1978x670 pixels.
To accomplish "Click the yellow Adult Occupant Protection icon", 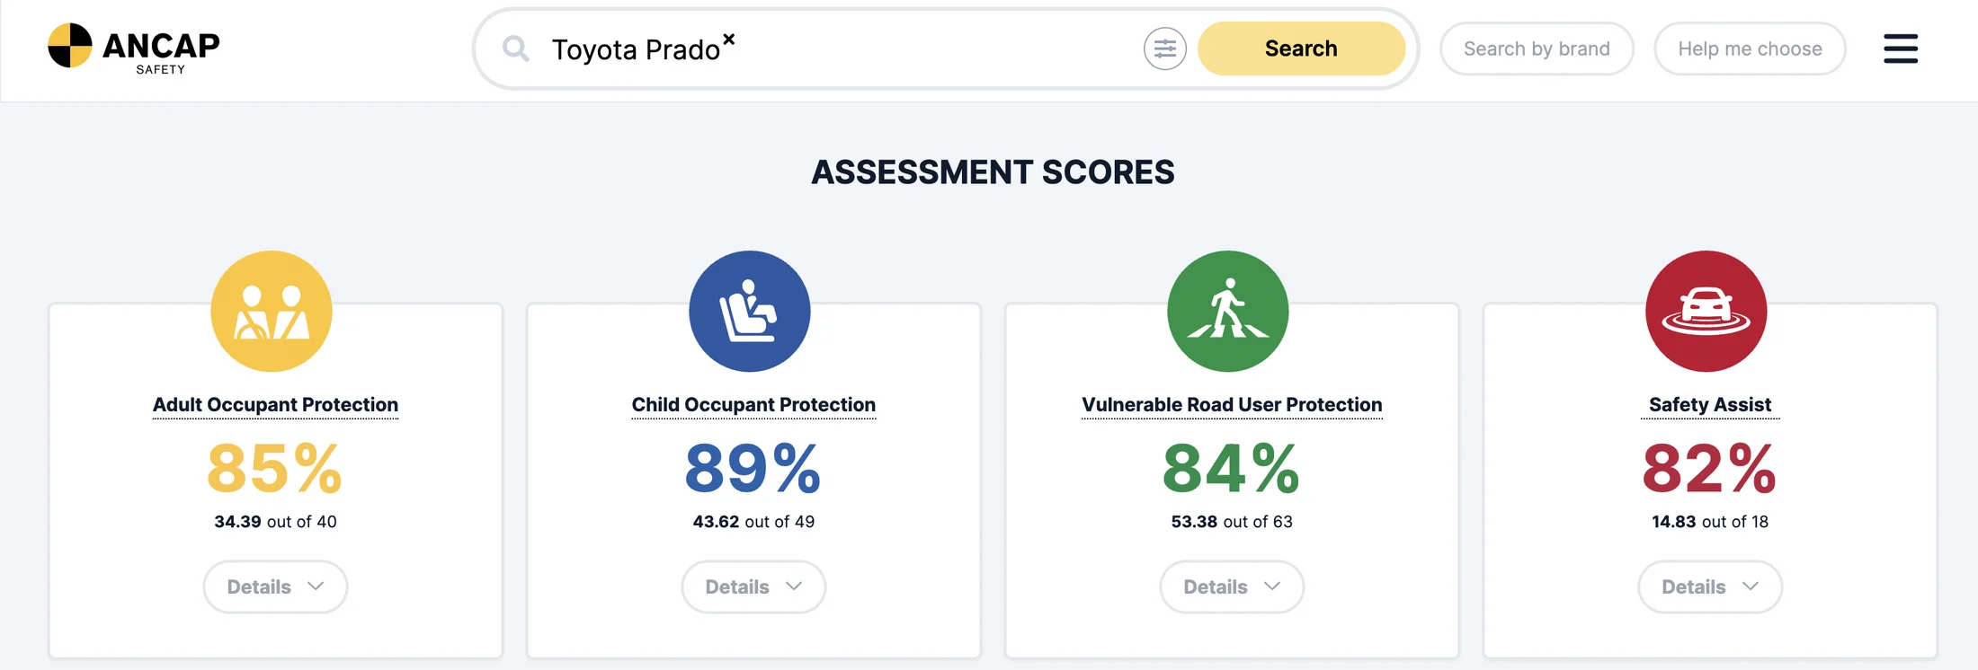I will pyautogui.click(x=272, y=311).
